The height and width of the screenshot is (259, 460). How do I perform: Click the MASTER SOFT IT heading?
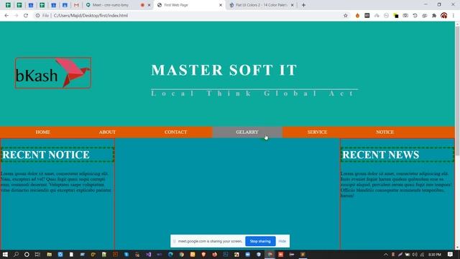click(x=224, y=71)
